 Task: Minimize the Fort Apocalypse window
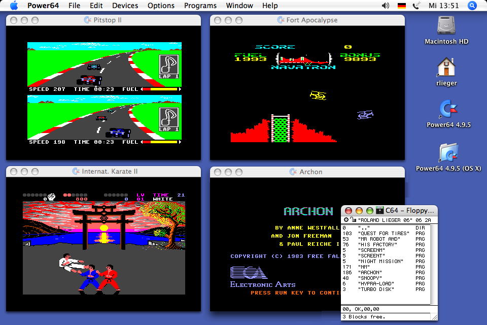228,20
